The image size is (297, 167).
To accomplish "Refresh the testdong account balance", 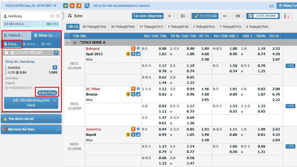I will click(x=52, y=16).
